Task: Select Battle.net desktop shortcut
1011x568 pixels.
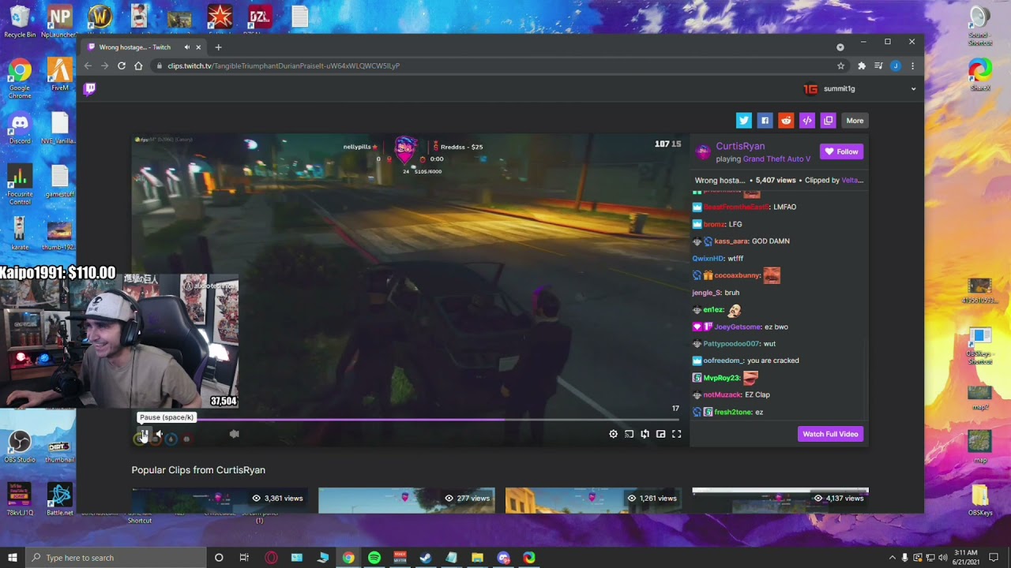Action: pyautogui.click(x=59, y=500)
